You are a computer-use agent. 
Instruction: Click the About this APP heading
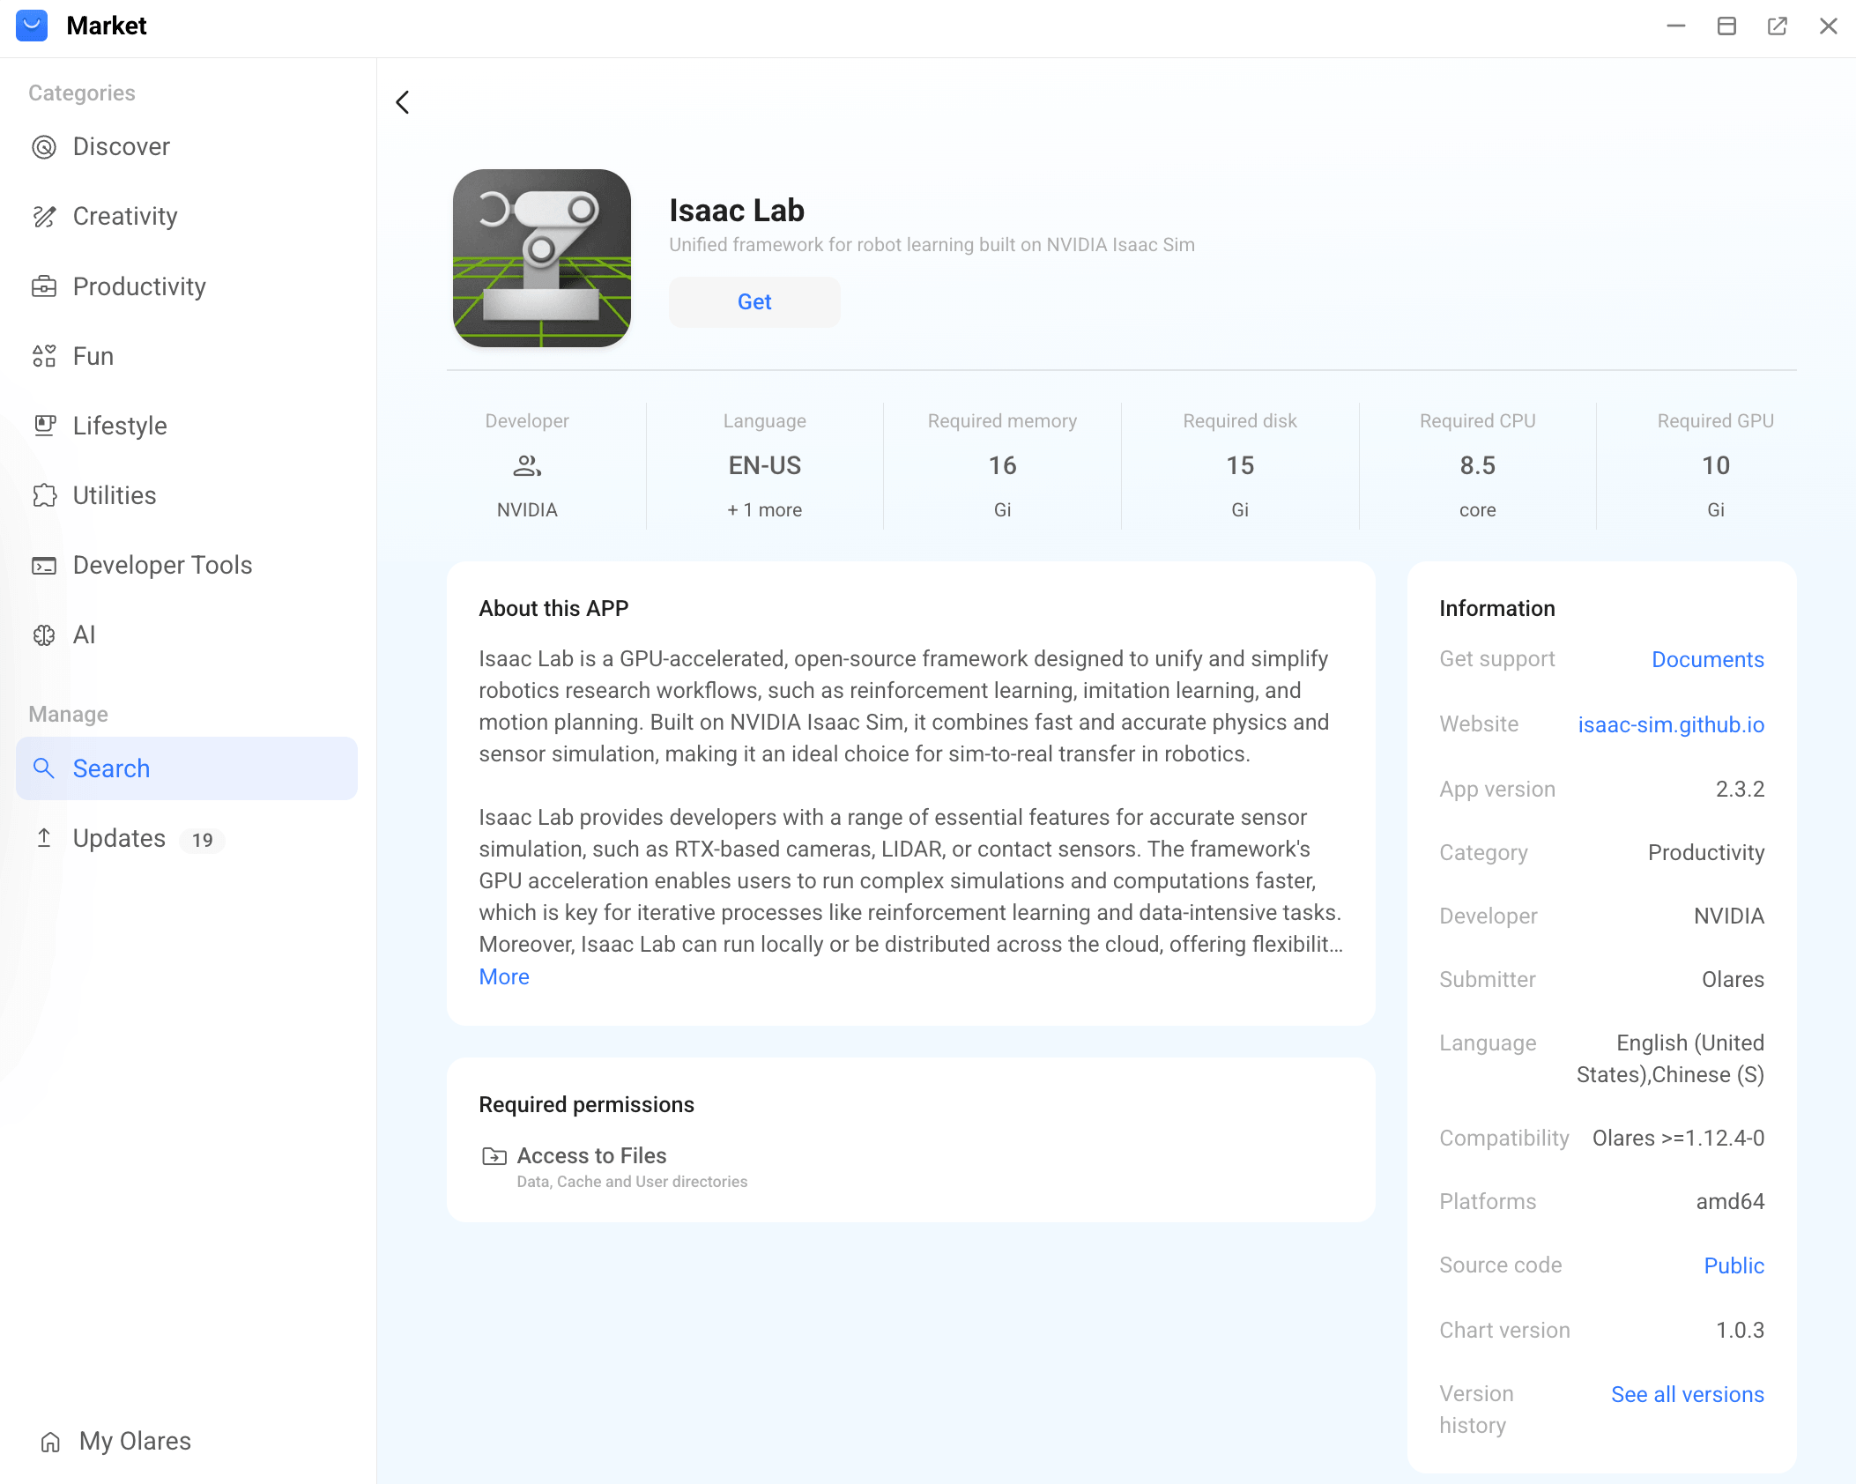pyautogui.click(x=553, y=609)
